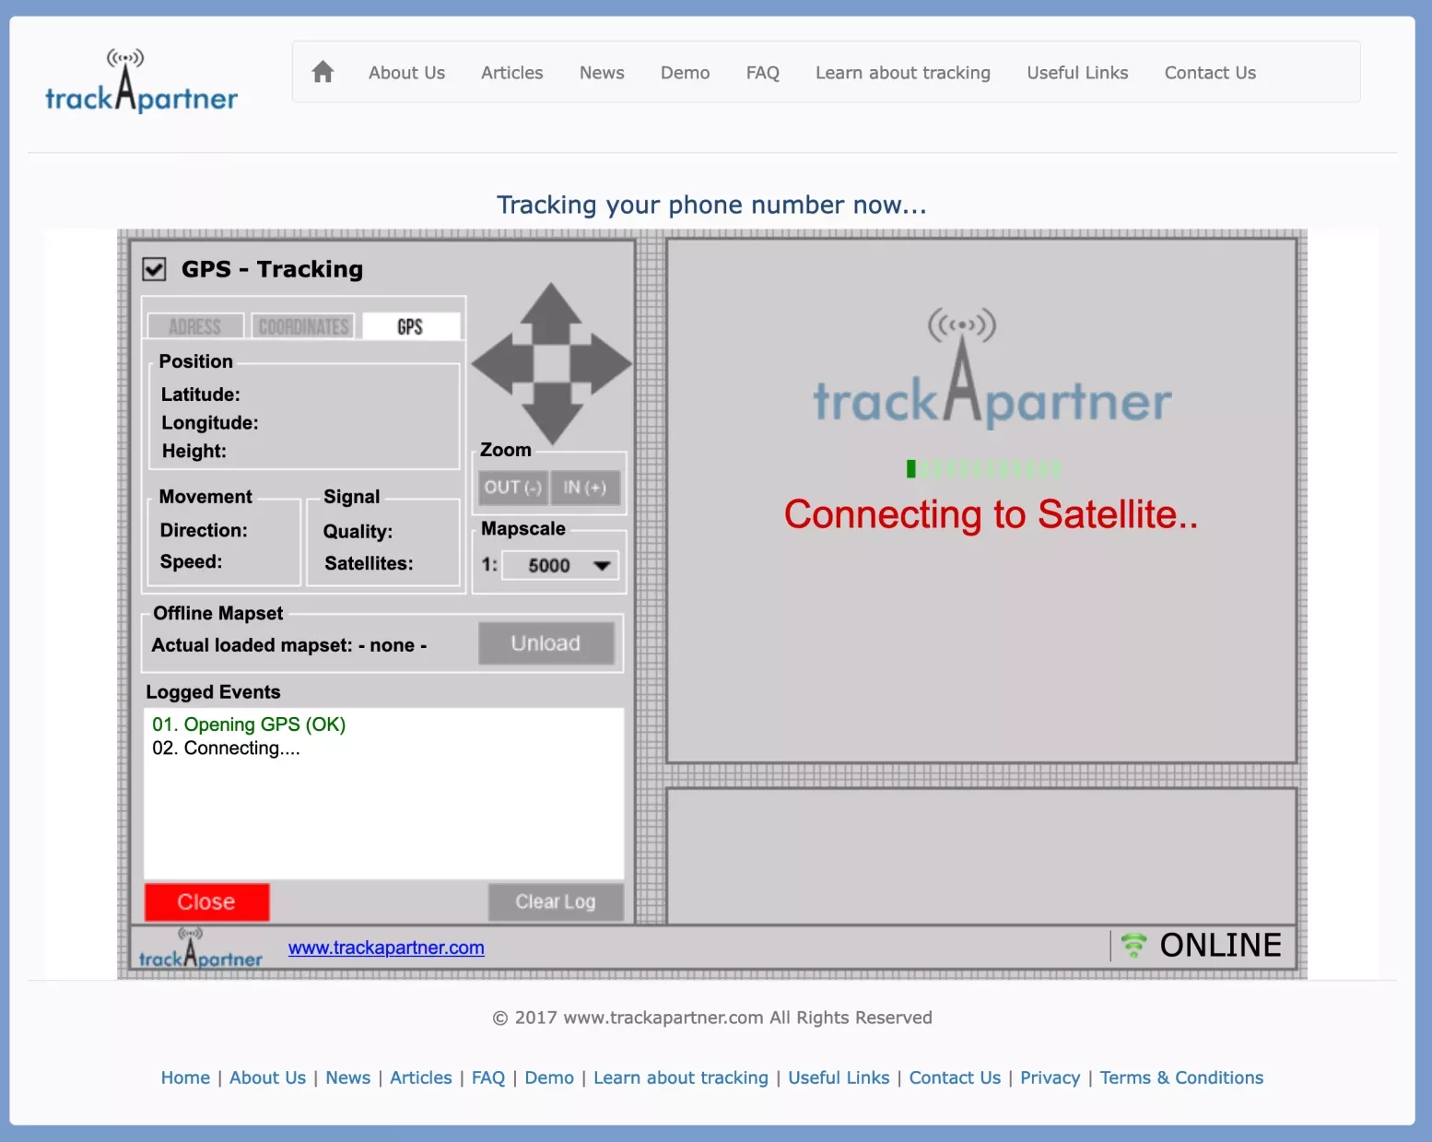
Task: Click the small trackApartner logo in the tracker footer
Action: (x=201, y=948)
